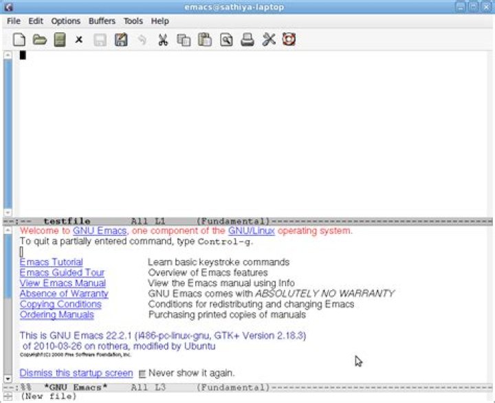Open Absence of Warranty link
Screen dimensions: 495x403
tap(64, 294)
